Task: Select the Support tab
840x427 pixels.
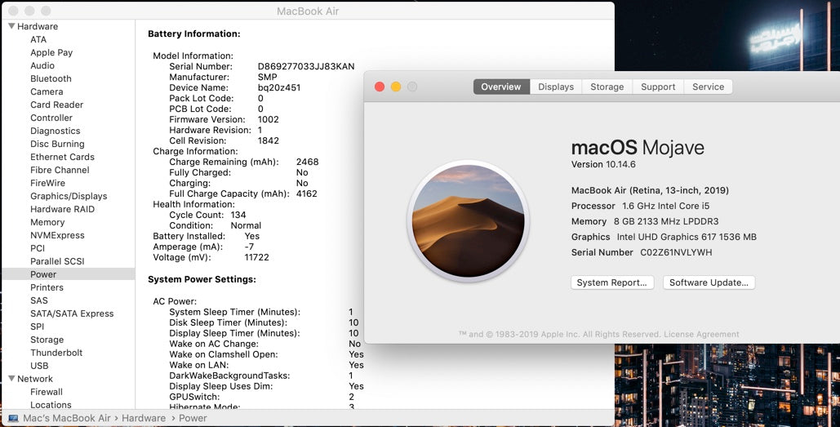Action: [657, 87]
